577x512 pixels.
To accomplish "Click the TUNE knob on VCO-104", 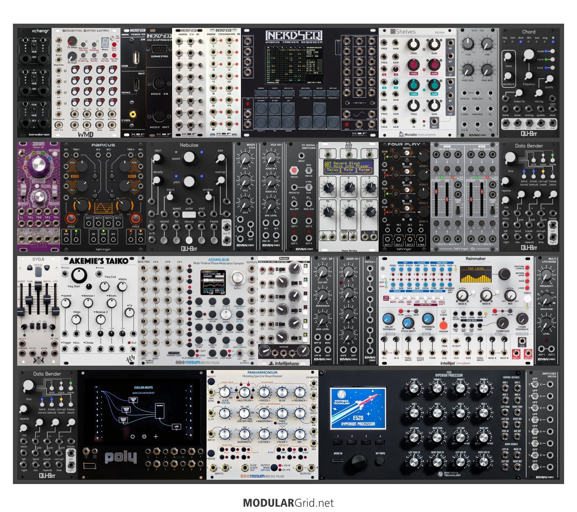I will click(x=467, y=44).
